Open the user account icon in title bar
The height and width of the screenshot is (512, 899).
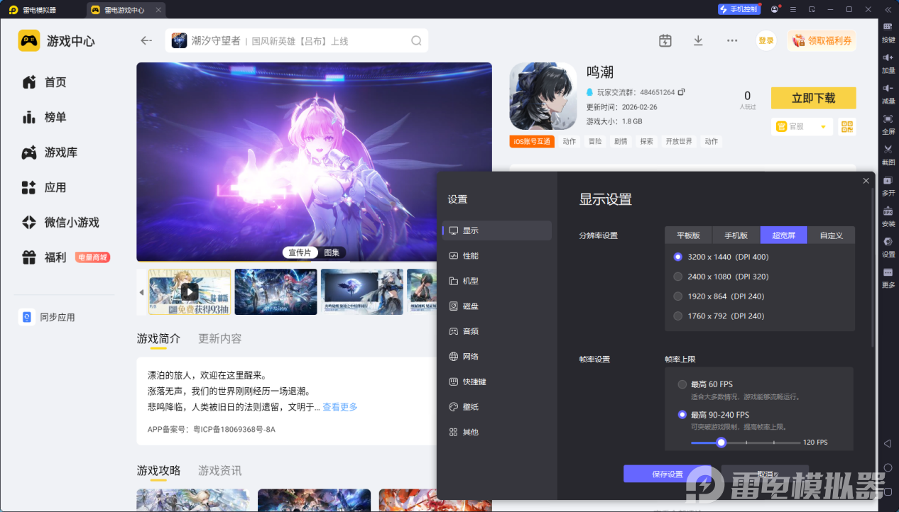pyautogui.click(x=774, y=9)
